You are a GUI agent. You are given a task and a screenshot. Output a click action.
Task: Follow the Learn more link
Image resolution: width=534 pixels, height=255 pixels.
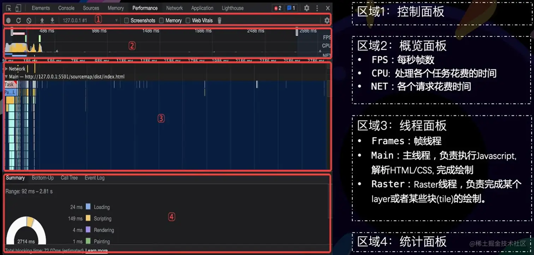coord(96,251)
